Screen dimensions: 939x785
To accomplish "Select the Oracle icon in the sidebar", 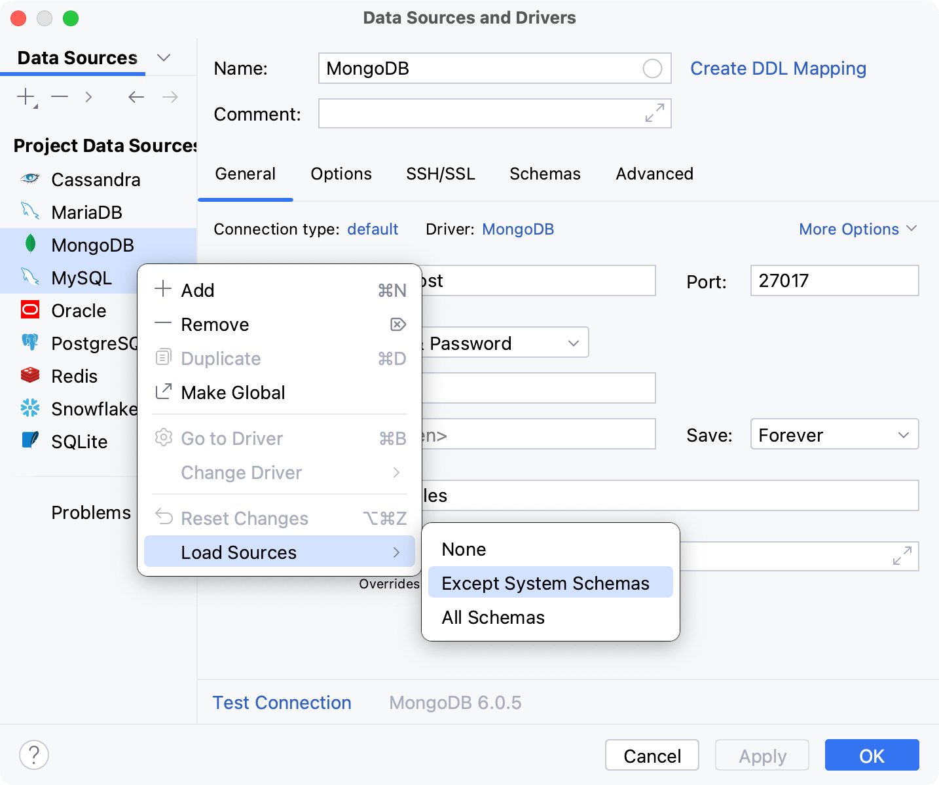I will click(x=29, y=310).
